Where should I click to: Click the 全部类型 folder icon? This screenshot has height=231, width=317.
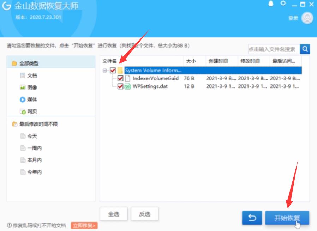(14, 63)
